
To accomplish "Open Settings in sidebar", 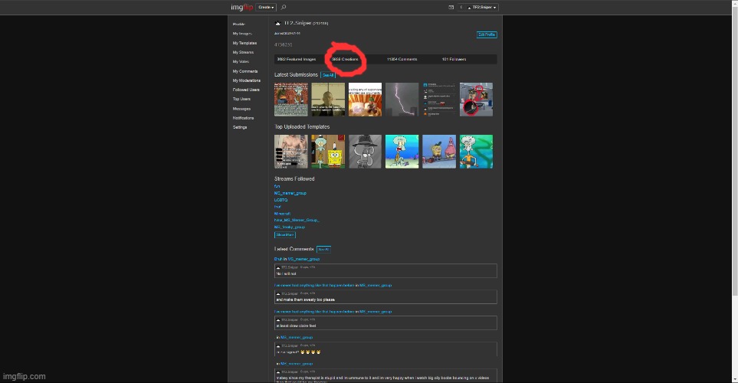I will [x=240, y=127].
